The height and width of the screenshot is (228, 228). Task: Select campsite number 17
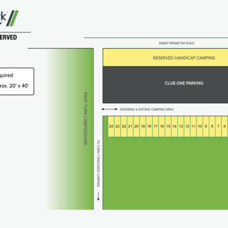155,127
